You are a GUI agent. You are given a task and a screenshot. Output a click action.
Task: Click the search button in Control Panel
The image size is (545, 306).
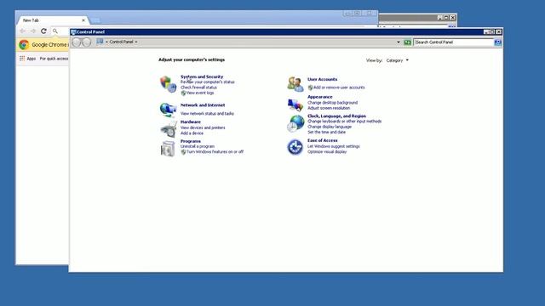tap(497, 42)
